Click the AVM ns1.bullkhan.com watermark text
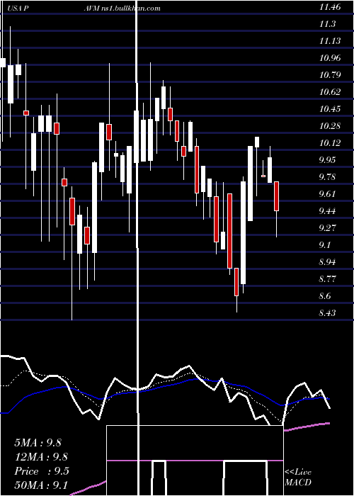This screenshot has width=354, height=496. click(122, 9)
